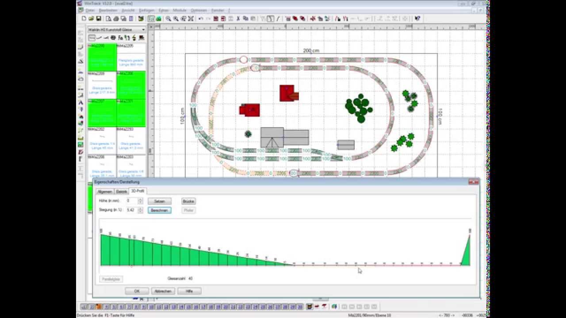This screenshot has width=566, height=318.
Task: Click the Hilfe button
Action: pyautogui.click(x=189, y=291)
